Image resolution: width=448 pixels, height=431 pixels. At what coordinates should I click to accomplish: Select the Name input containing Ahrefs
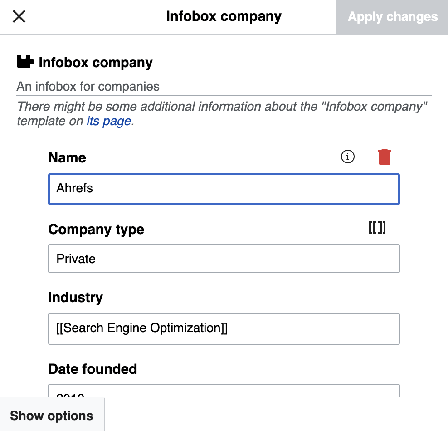tap(224, 189)
